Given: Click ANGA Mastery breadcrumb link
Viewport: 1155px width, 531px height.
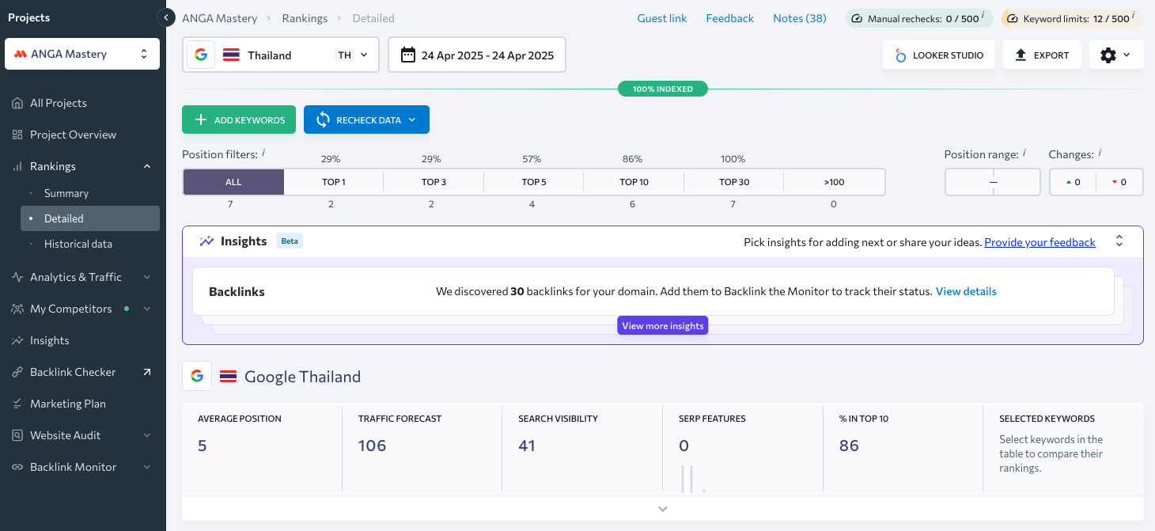Looking at the screenshot, I should (x=220, y=18).
